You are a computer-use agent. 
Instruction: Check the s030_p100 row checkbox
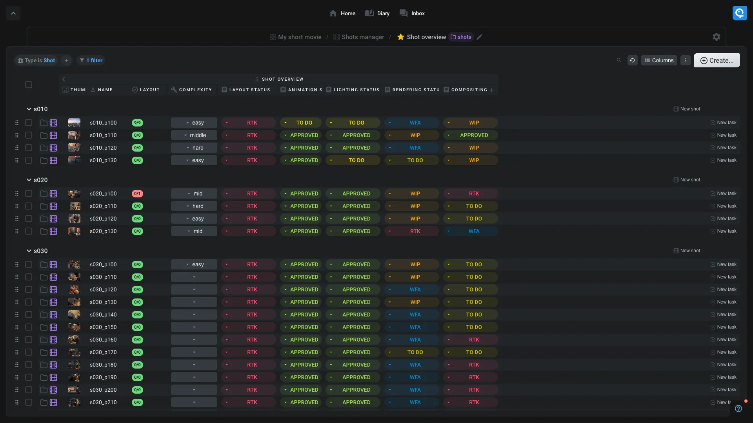tap(29, 264)
